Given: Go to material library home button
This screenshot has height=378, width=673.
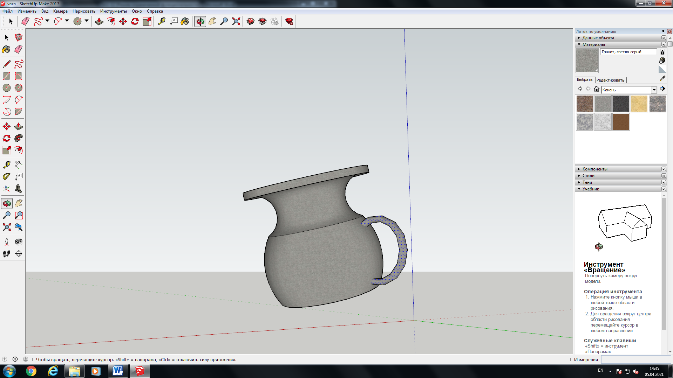Looking at the screenshot, I should pyautogui.click(x=597, y=89).
